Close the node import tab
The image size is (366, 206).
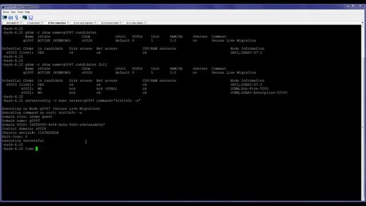click(x=42, y=23)
